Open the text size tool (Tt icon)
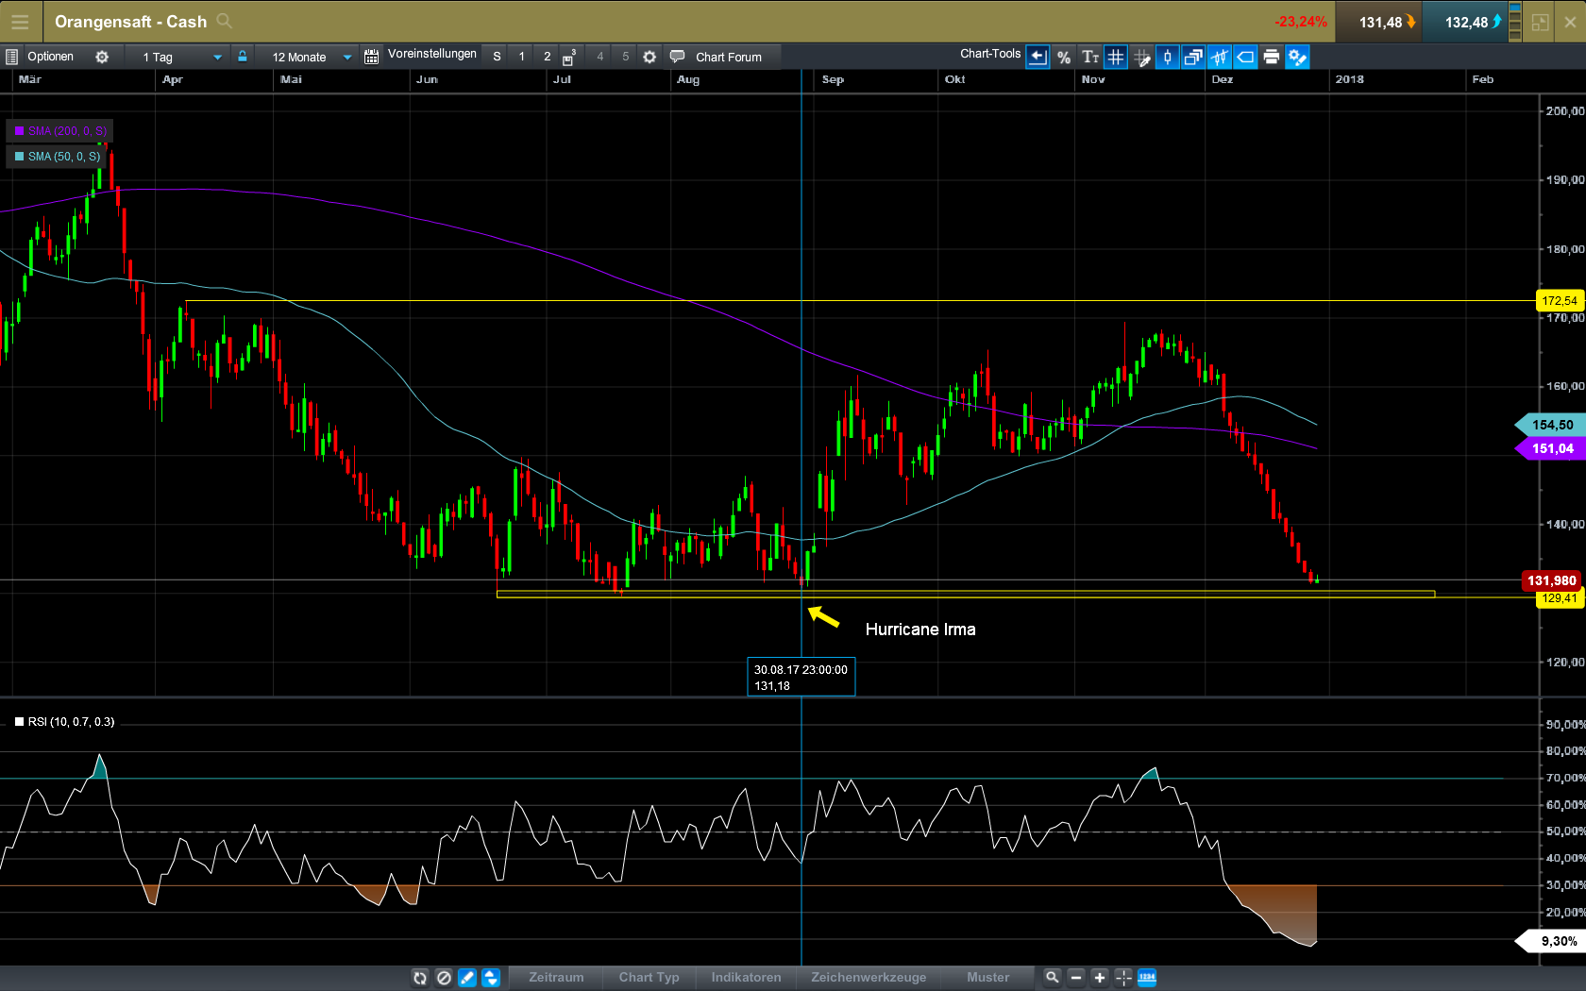The height and width of the screenshot is (991, 1586). (1090, 58)
